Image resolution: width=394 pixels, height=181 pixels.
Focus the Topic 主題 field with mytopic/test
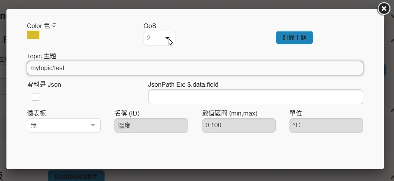click(195, 68)
